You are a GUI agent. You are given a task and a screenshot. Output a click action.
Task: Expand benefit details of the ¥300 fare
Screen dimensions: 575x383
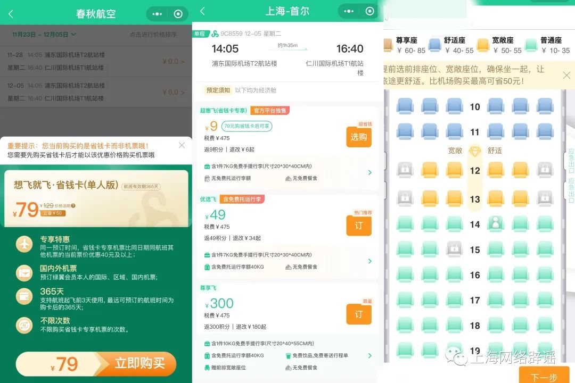[369, 355]
